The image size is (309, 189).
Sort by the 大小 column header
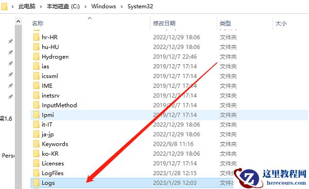281,24
